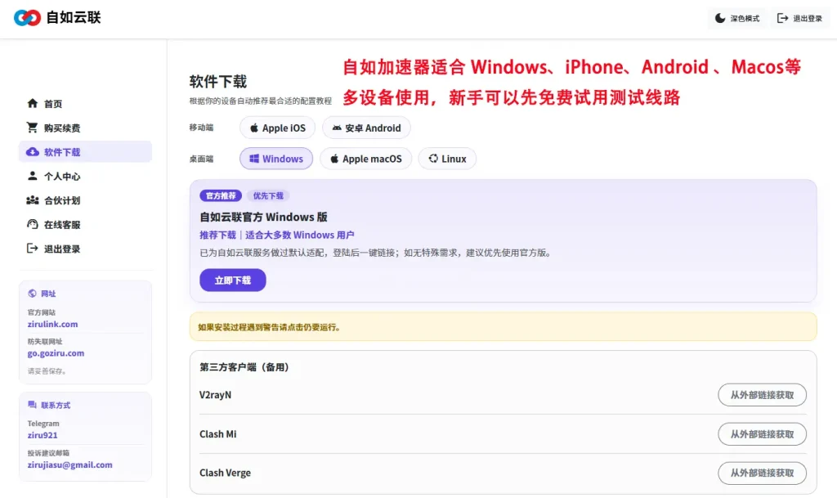Select the Windows platform tab

pyautogui.click(x=276, y=159)
